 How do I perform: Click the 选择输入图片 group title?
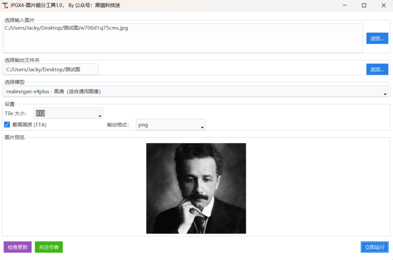(20, 20)
